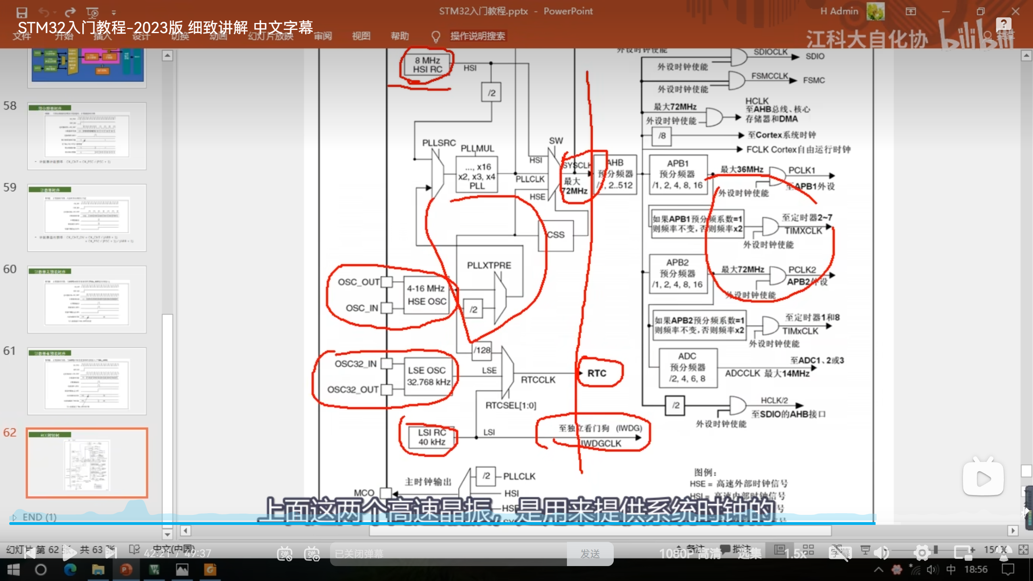Image resolution: width=1033 pixels, height=581 pixels.
Task: Open the 审阅 ribbon tab
Action: coord(323,36)
